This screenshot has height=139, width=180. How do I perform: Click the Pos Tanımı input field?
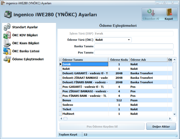pyautogui.click(x=134, y=52)
